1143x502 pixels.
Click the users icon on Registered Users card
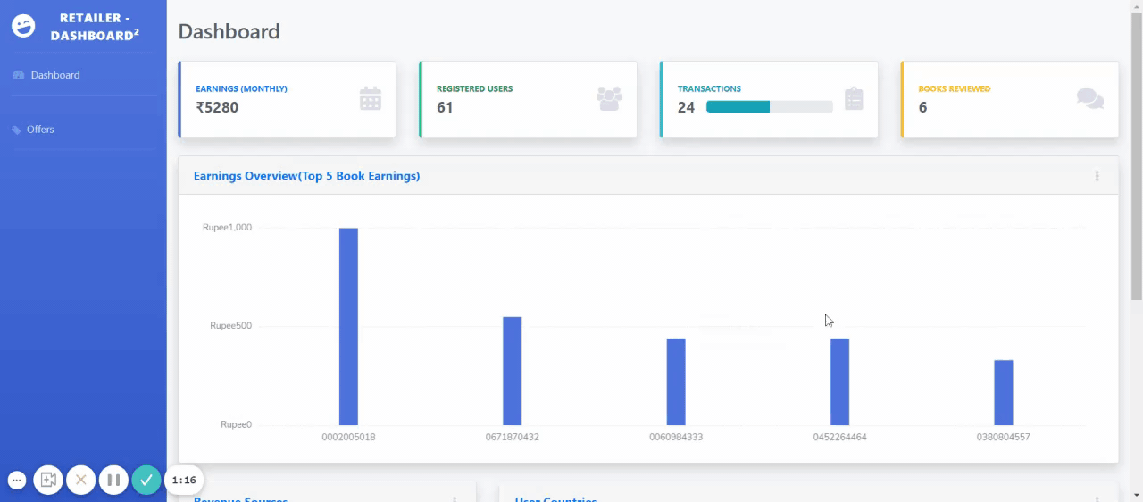pos(609,98)
